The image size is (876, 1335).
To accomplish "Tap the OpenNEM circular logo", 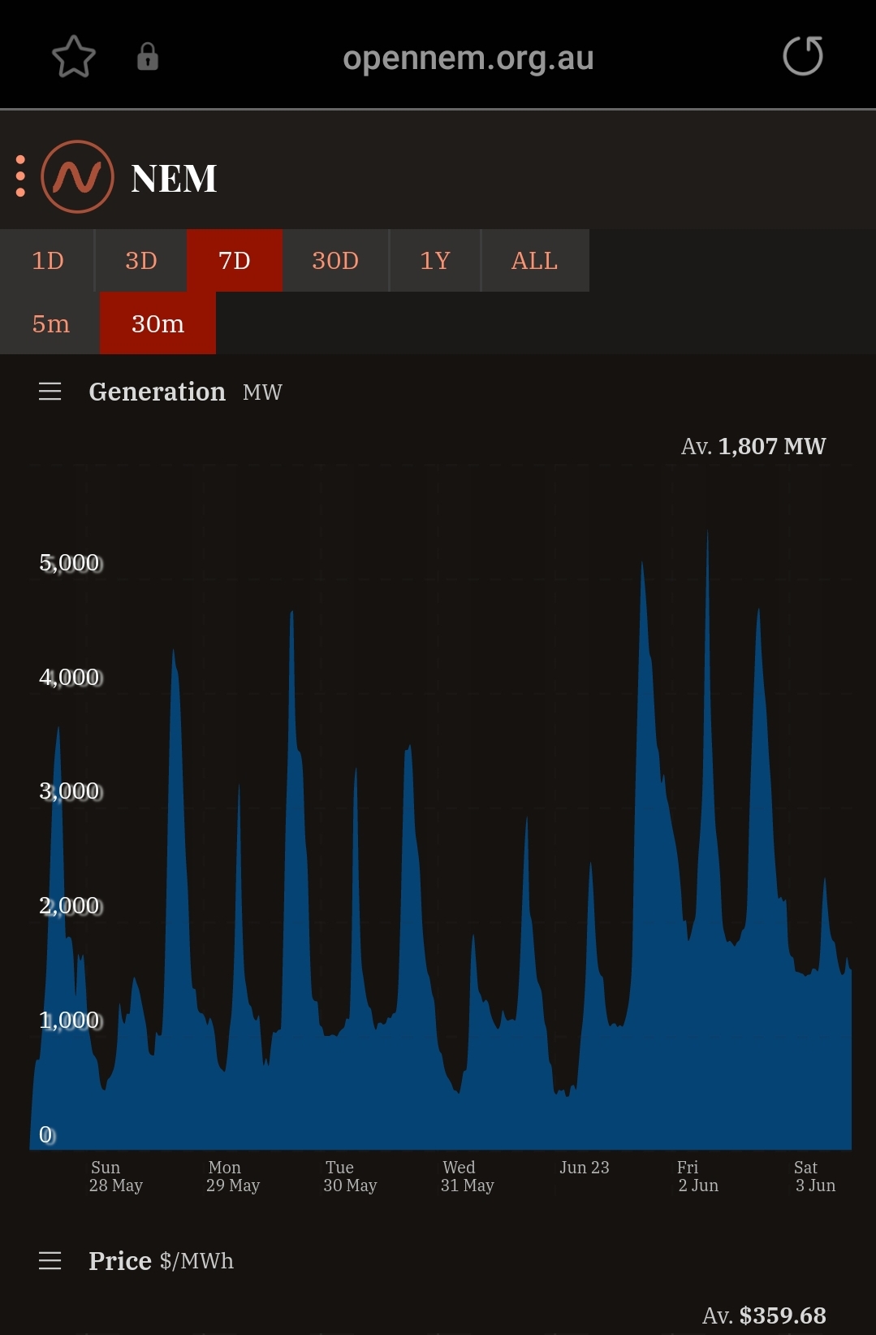I will 77,177.
